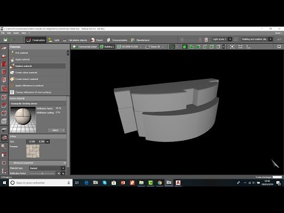This screenshot has width=284, height=213.
Task: Toggle the third green view icon
Action: pyautogui.click(x=198, y=47)
